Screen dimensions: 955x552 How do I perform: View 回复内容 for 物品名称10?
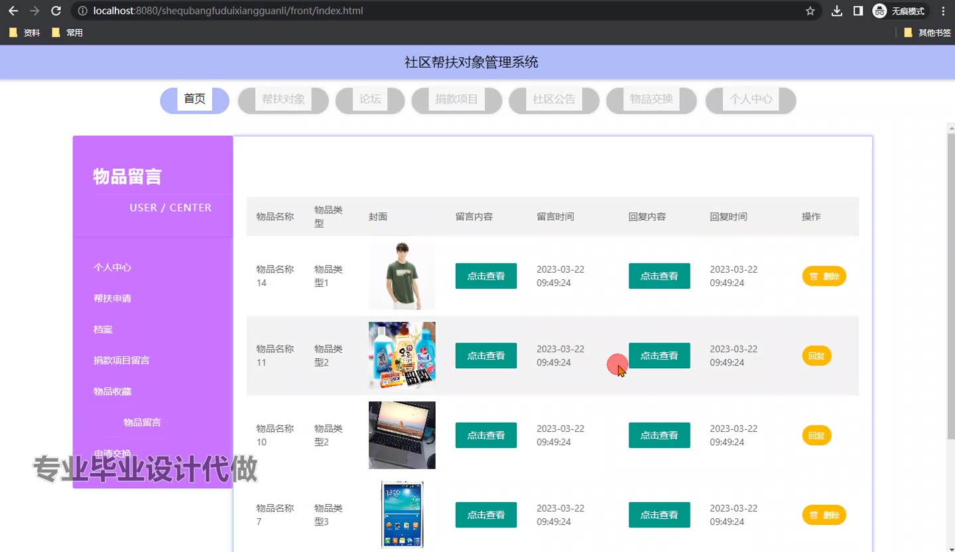pyautogui.click(x=659, y=435)
